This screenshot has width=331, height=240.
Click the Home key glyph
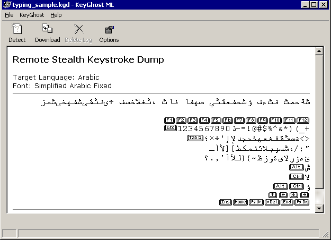tap(240, 202)
